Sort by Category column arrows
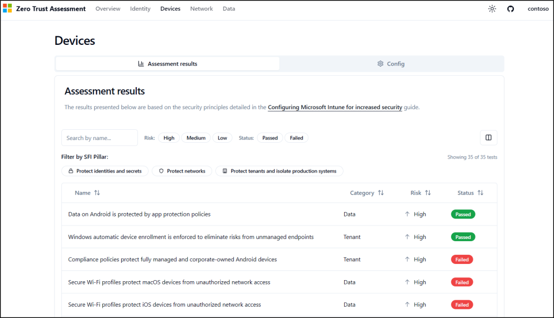This screenshot has height=318, width=554. [381, 193]
